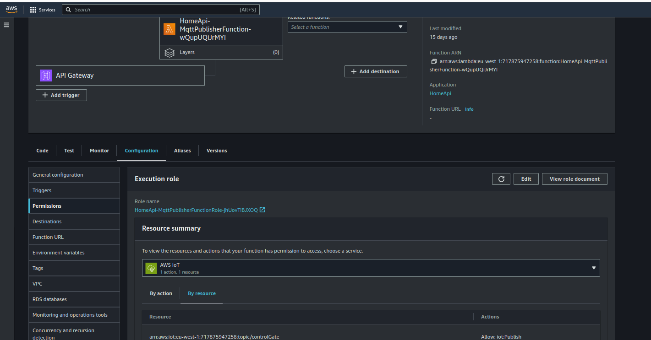Click the AWS logo home icon

pos(11,10)
